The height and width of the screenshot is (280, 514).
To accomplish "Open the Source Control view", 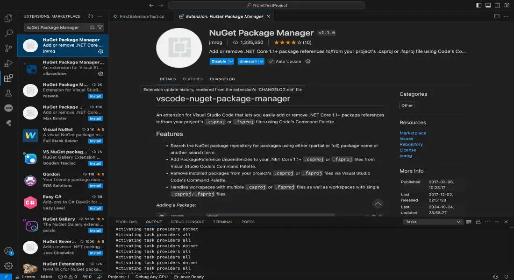I will [x=8, y=48].
